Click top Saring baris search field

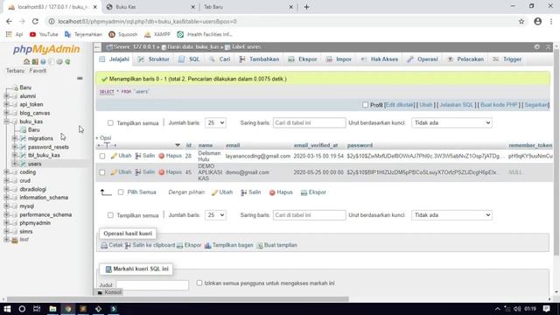309,122
